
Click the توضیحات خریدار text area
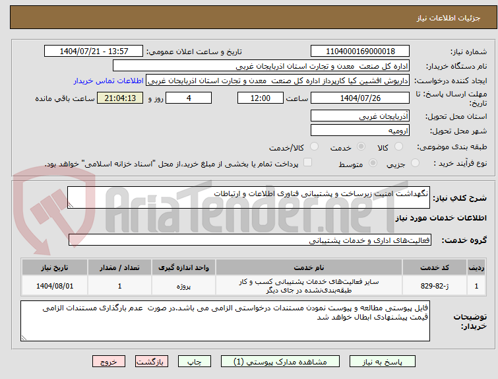[225, 321]
